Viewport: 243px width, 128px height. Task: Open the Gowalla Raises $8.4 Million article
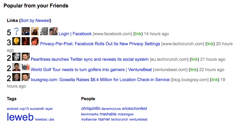pyautogui.click(x=100, y=80)
